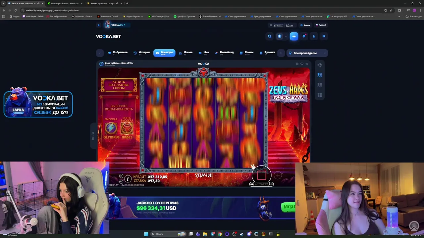The width and height of the screenshot is (424, 238).
Task: Select the Новый год category tab
Action: tap(224, 53)
